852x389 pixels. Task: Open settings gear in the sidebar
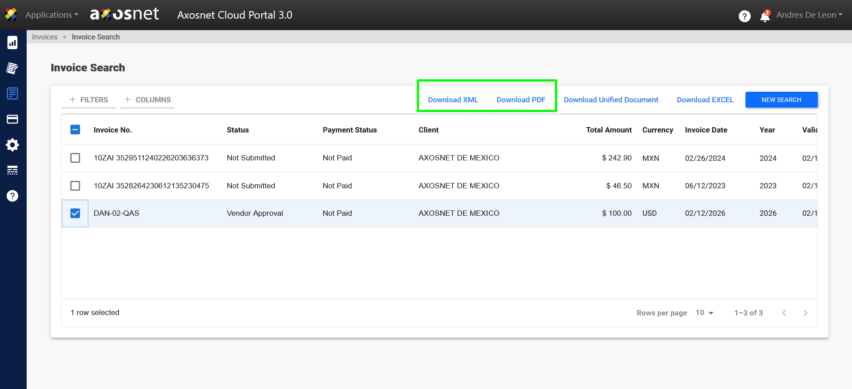click(12, 145)
